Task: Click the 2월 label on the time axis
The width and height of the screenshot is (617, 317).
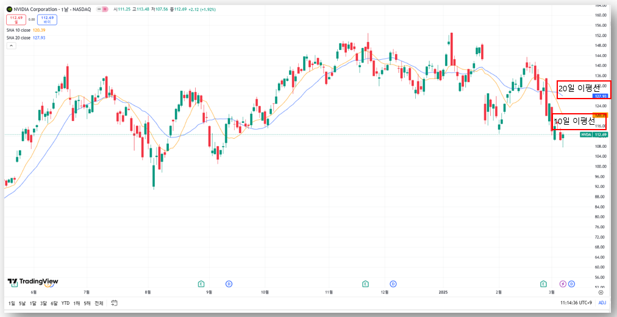Action: coord(499,292)
